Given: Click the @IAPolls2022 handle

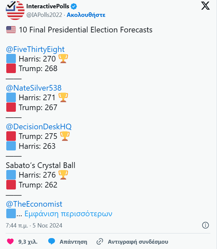Looking at the screenshot, I should pyautogui.click(x=44, y=15).
